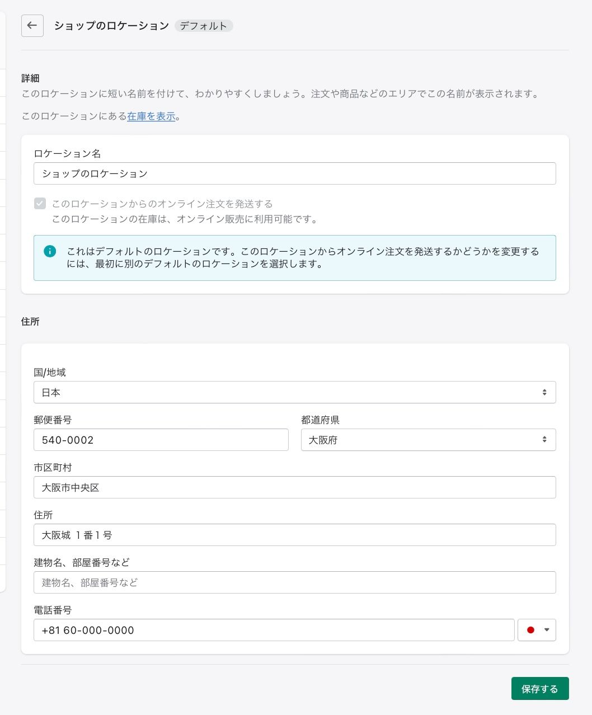
Task: Click the 保存する save button
Action: pyautogui.click(x=540, y=689)
